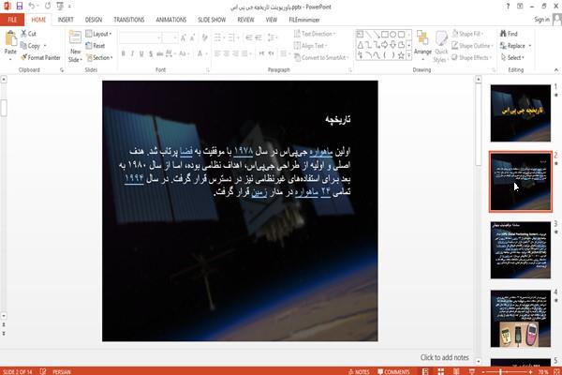562x375 pixels.
Task: Click the Paste icon
Action: [10, 38]
